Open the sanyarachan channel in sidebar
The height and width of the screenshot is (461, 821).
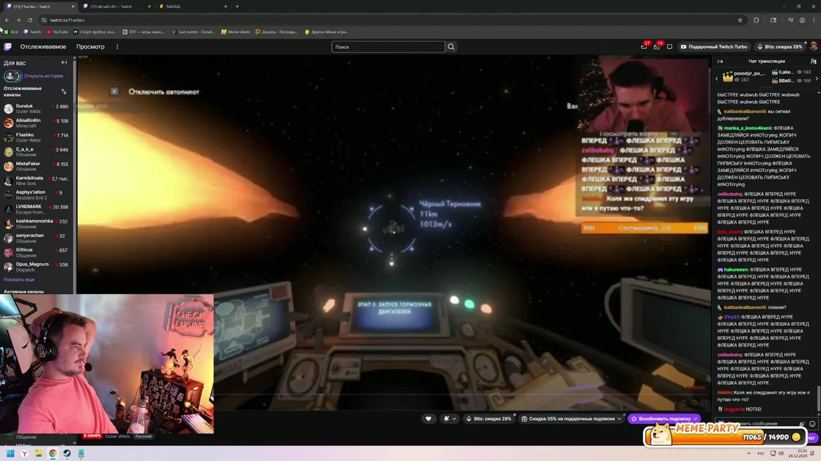37,238
